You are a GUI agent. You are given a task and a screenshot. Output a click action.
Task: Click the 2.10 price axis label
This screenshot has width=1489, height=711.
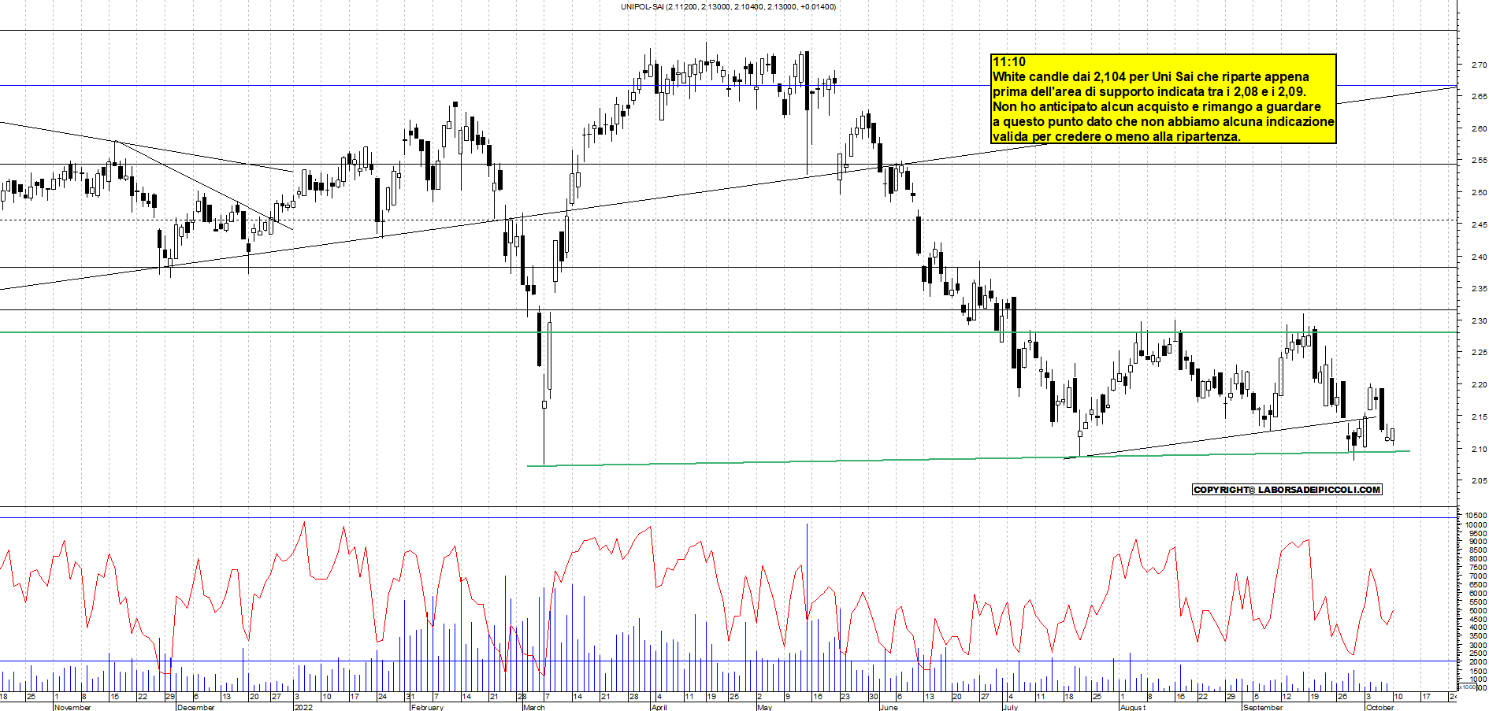(1478, 450)
